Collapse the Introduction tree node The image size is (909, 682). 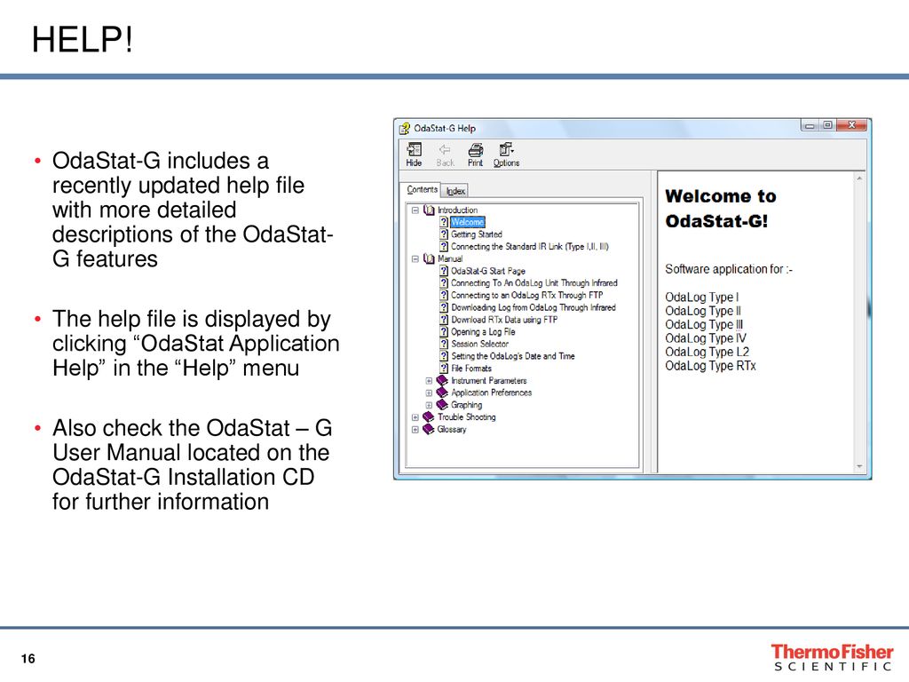tap(415, 210)
